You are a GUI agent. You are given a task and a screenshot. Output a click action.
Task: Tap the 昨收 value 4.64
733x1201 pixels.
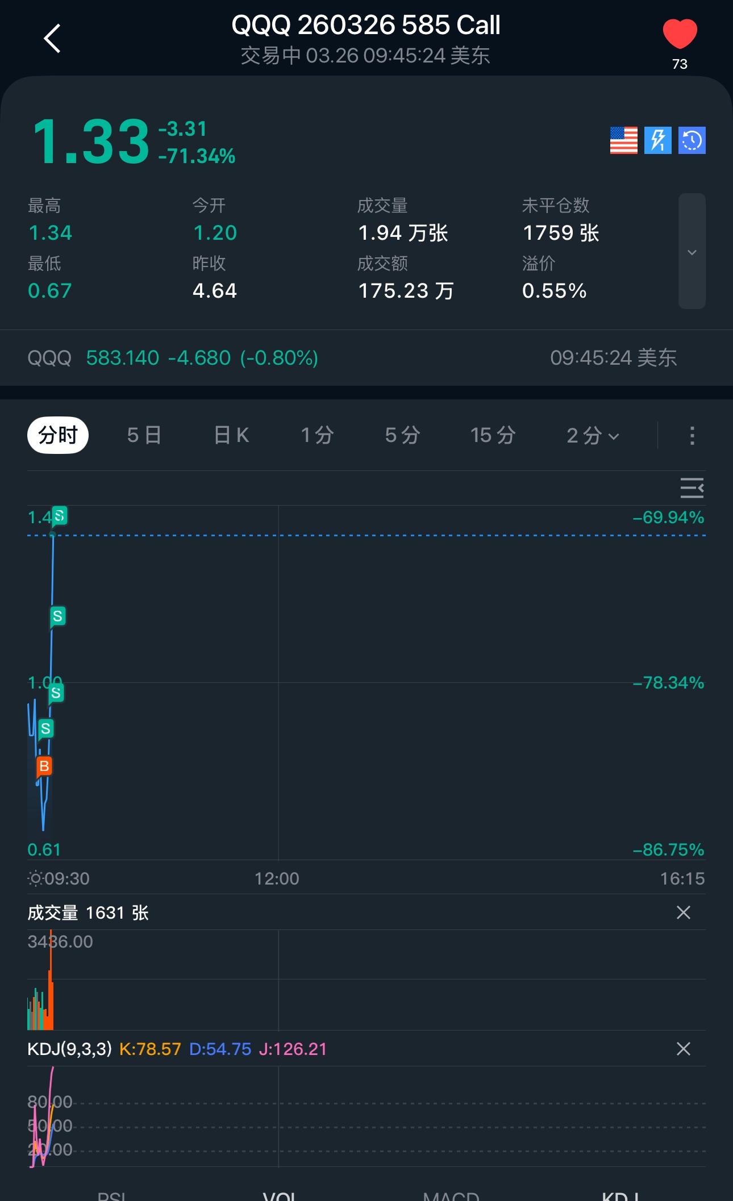tap(215, 291)
